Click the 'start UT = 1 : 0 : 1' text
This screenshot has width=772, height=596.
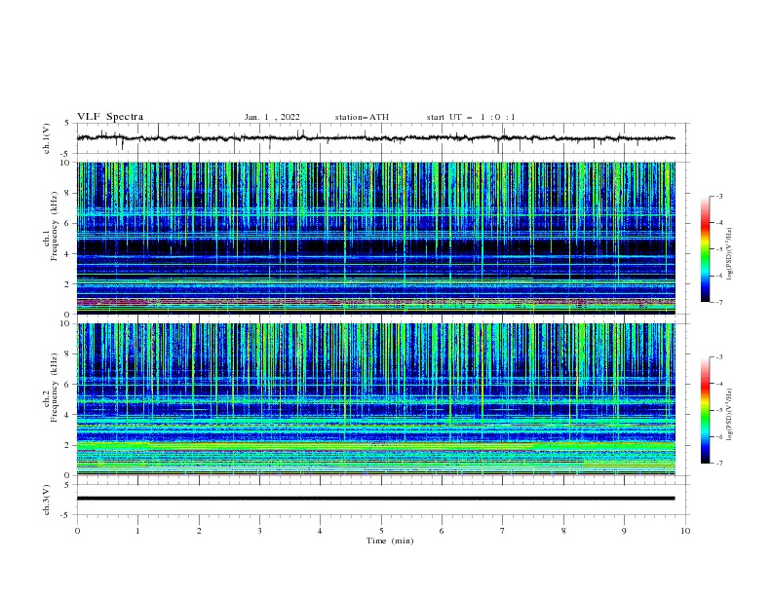point(471,117)
